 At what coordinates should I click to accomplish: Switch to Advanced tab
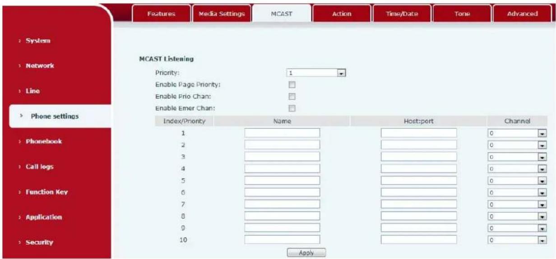[522, 14]
